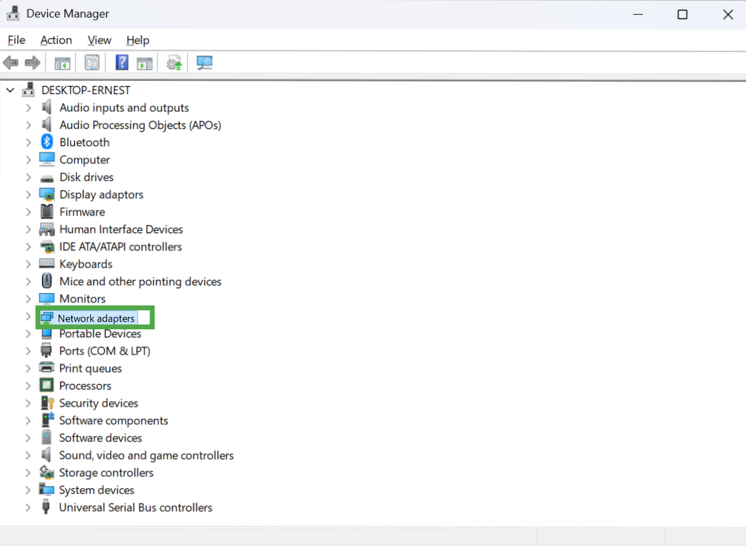The width and height of the screenshot is (746, 546).
Task: Select IDE ATA/ATAPI controllers label
Action: click(120, 247)
